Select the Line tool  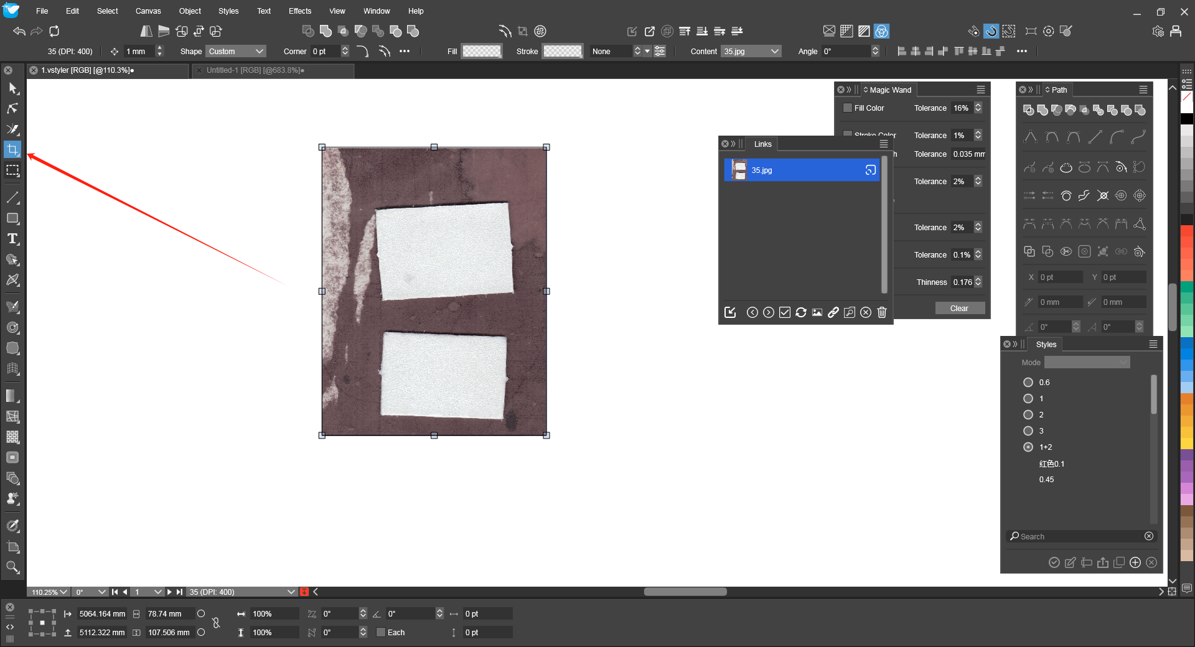point(12,198)
